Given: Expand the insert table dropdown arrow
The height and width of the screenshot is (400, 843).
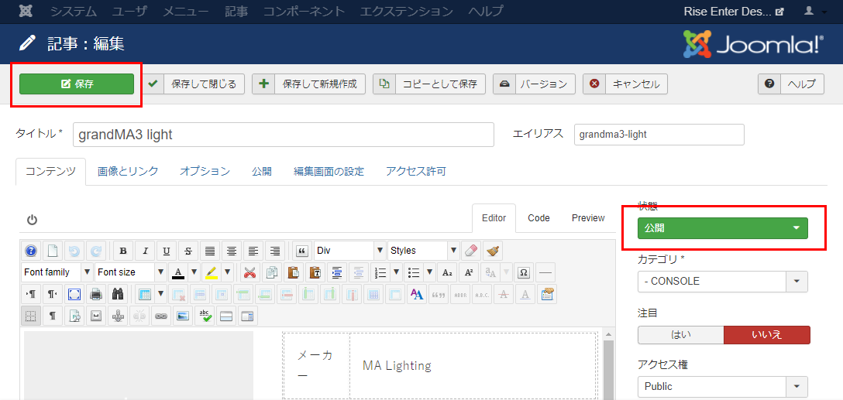Looking at the screenshot, I should [x=160, y=294].
